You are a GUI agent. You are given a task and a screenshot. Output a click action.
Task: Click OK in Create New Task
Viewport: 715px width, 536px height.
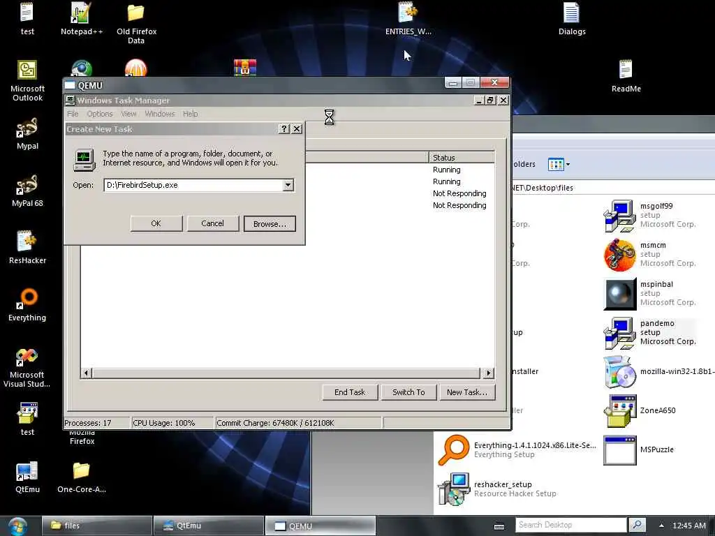click(x=156, y=224)
